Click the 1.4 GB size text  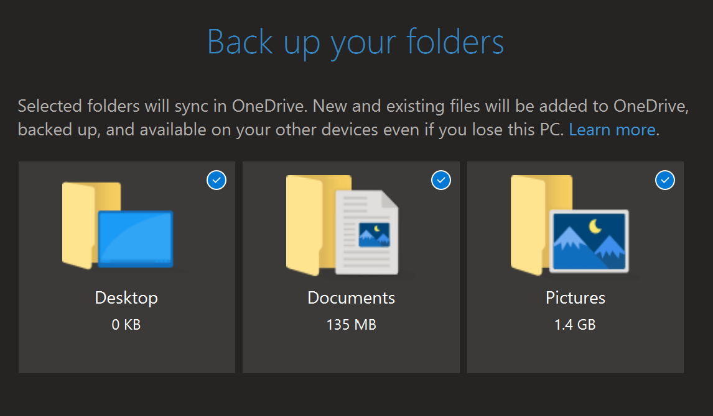point(576,324)
